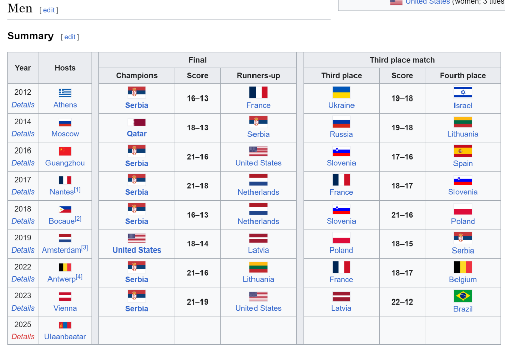Follow the Ulaanbaatar host city link
Screen dimensions: 505x350
(x=65, y=337)
